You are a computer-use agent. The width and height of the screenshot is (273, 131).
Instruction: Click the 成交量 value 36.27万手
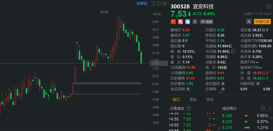point(261,30)
